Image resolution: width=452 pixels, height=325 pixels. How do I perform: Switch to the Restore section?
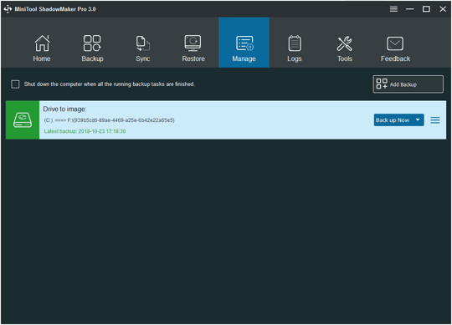(x=193, y=48)
